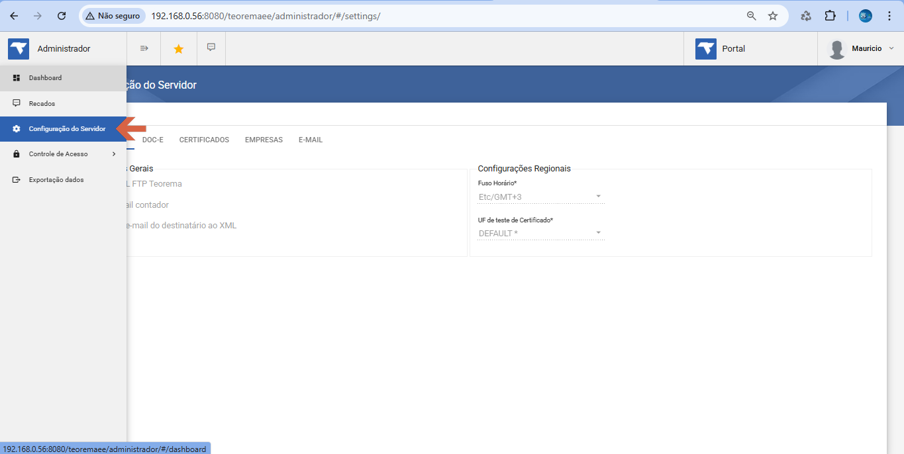Open Exportação dados in the sidebar

[63, 180]
